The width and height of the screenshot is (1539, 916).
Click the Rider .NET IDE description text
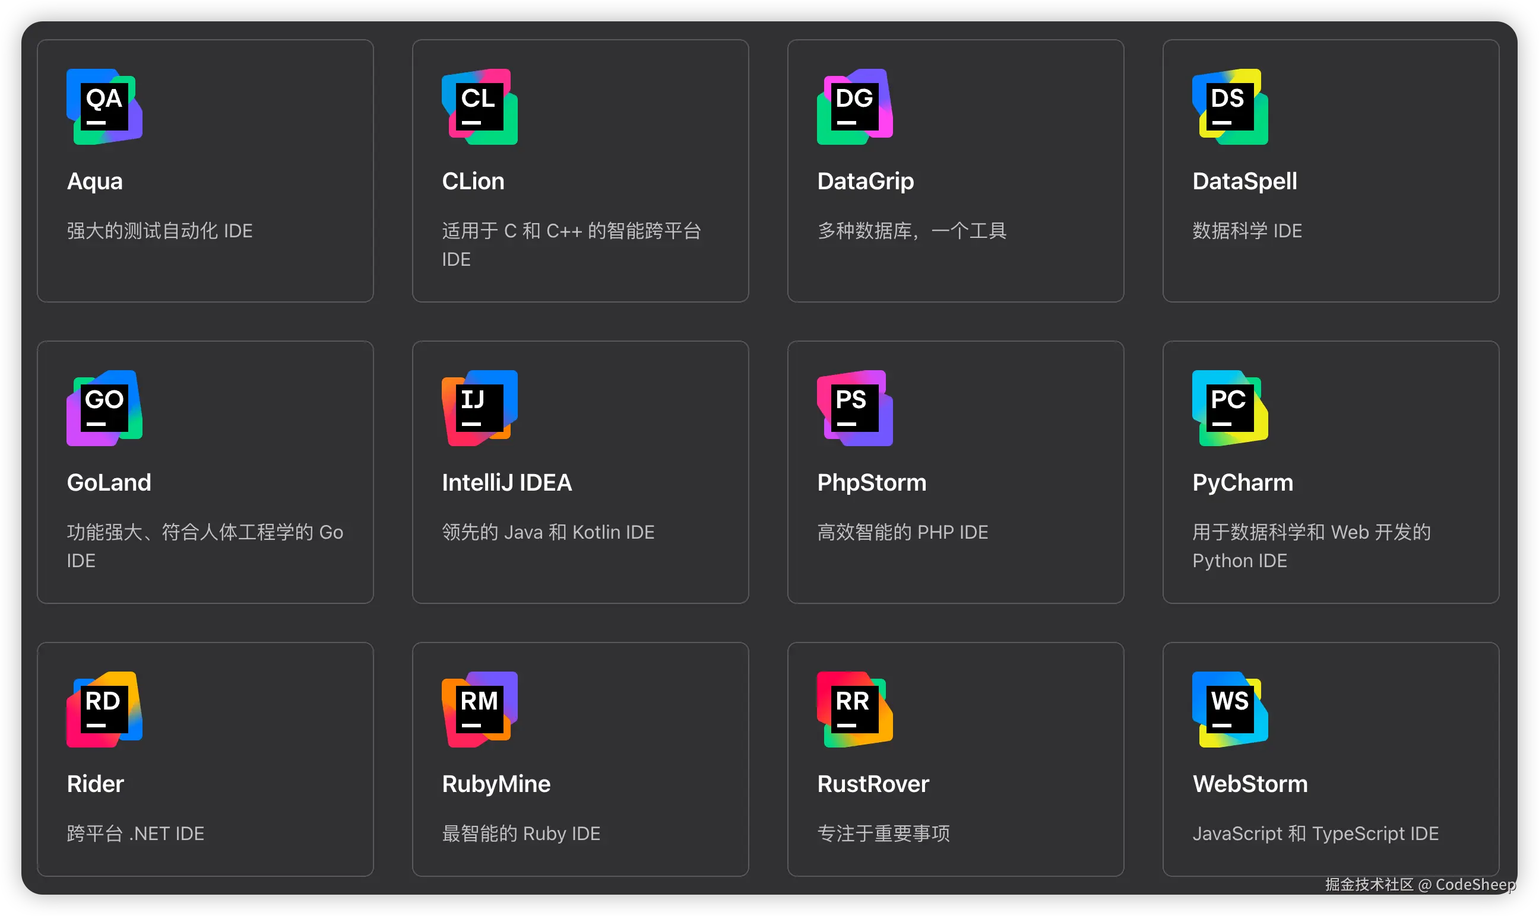[x=135, y=834]
